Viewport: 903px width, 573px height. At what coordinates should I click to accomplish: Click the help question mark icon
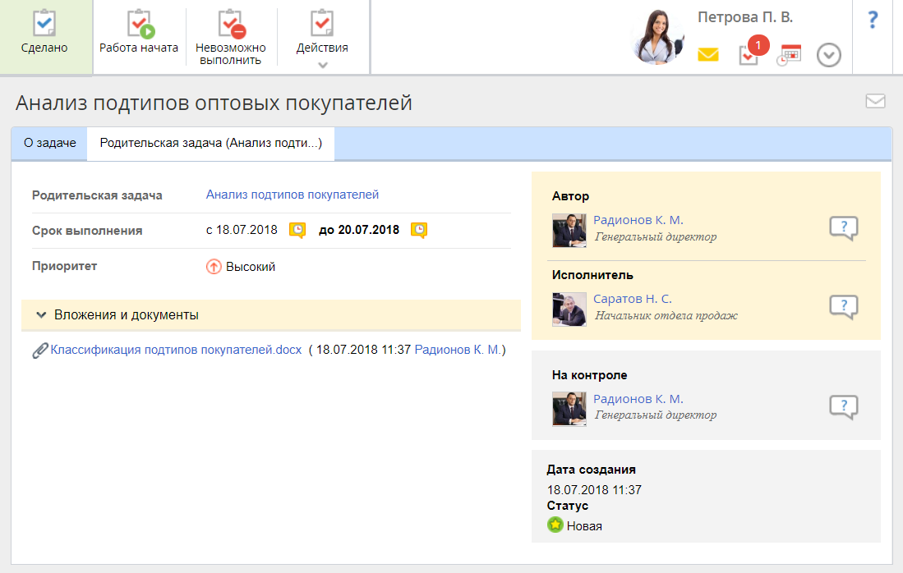(x=873, y=21)
